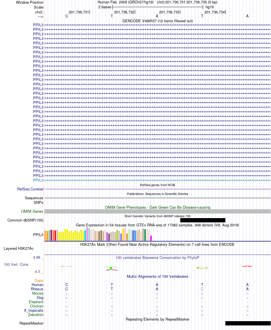Viewport: 271px width, 330px height.
Task: Select the Dog alignment row label
Action: pos(40,297)
